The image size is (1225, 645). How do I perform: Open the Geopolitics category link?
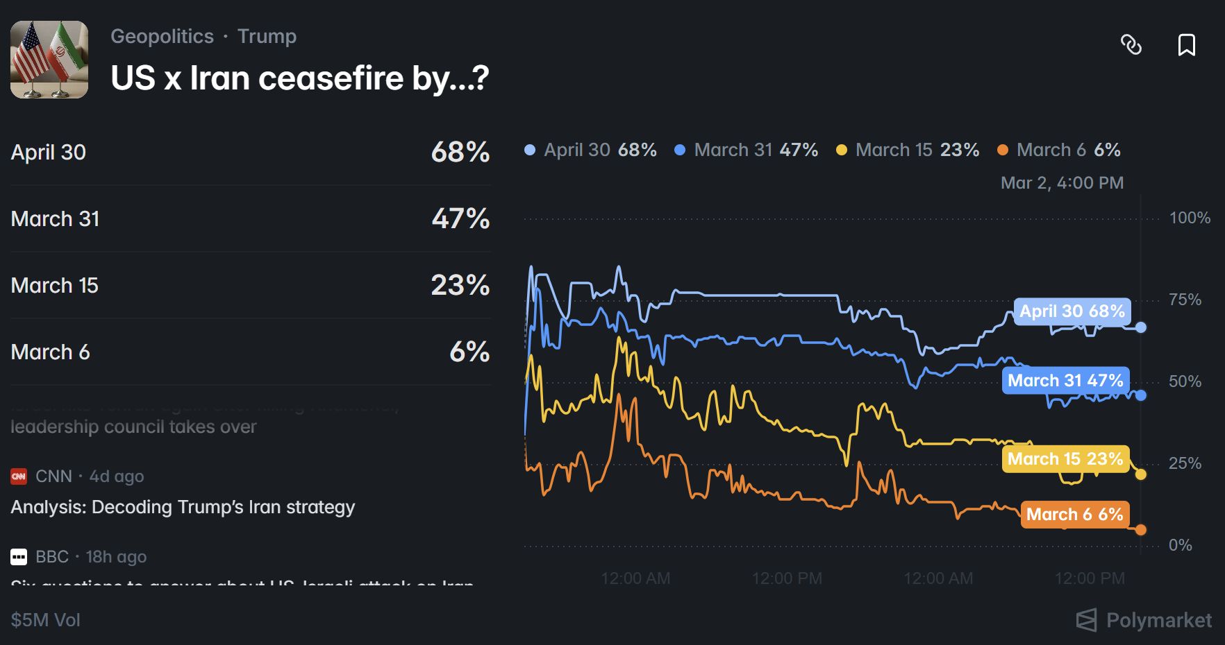[162, 36]
